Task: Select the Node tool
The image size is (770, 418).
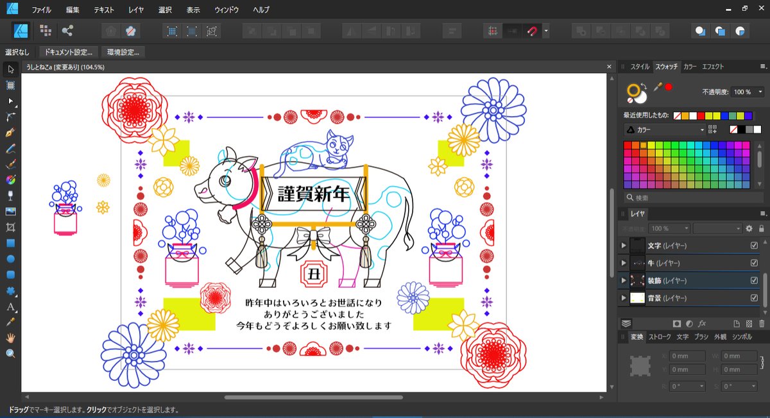Action: (10, 101)
